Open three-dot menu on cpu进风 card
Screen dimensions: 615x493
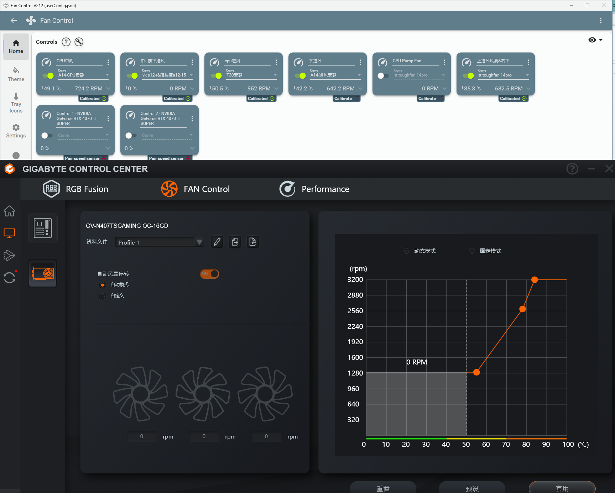pos(276,62)
